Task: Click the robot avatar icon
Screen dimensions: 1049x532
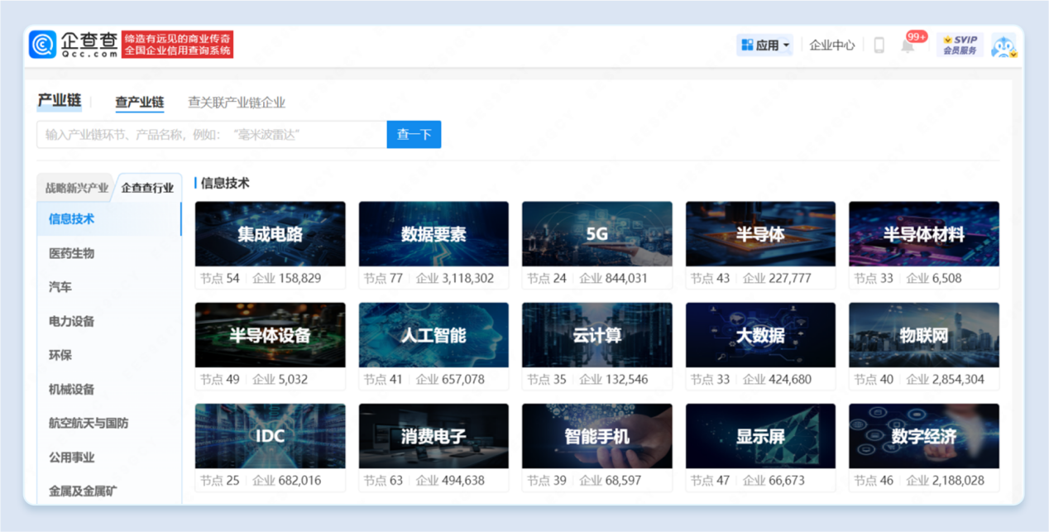Action: click(x=1003, y=46)
